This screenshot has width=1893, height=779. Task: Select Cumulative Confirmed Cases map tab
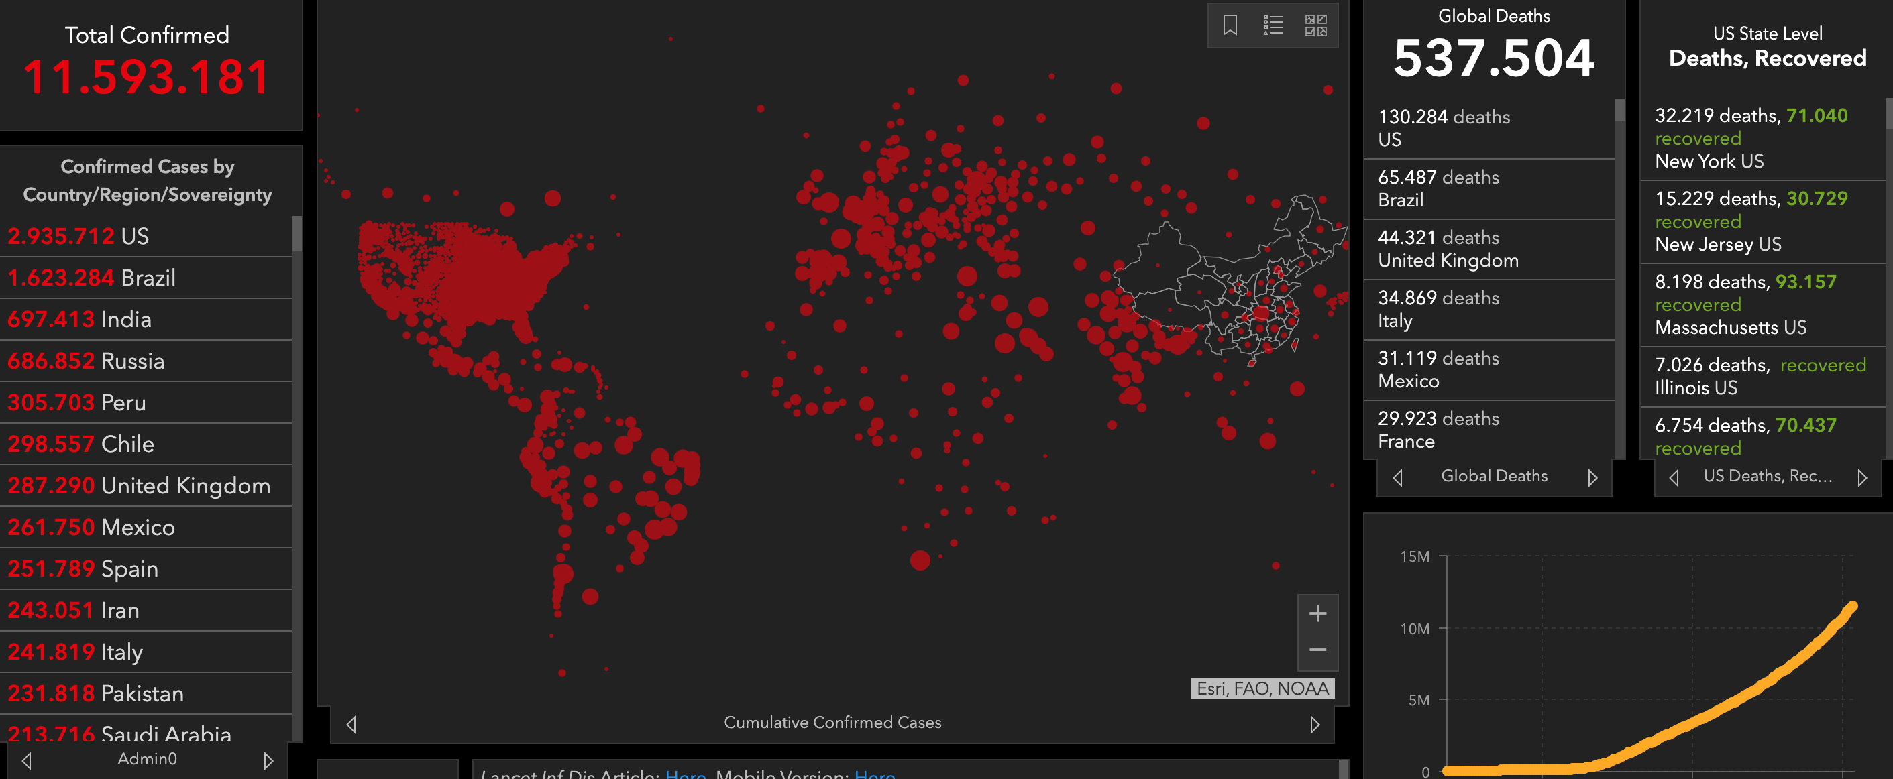click(832, 723)
